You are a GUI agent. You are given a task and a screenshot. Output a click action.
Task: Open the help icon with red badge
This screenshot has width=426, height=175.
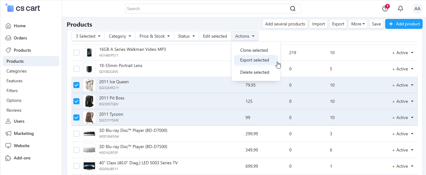(385, 8)
